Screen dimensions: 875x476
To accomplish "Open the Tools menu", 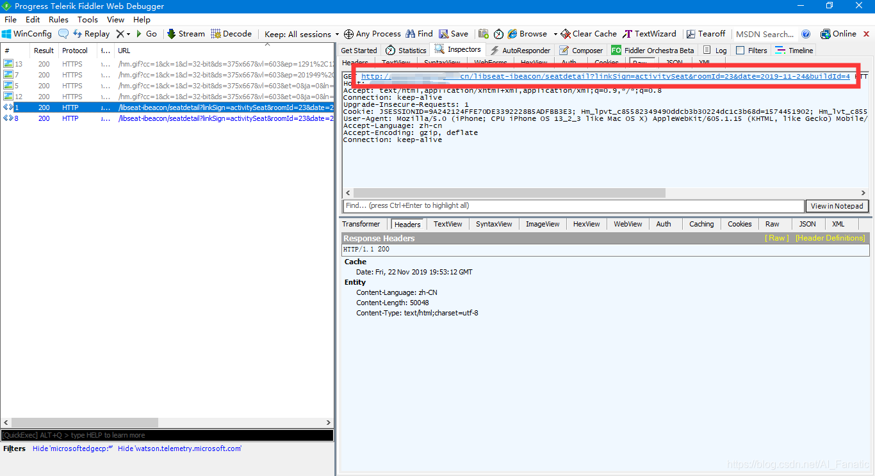I will (88, 20).
